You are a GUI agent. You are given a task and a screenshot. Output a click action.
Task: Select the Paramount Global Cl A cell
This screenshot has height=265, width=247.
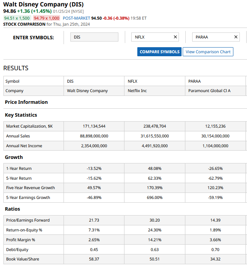(x=209, y=91)
